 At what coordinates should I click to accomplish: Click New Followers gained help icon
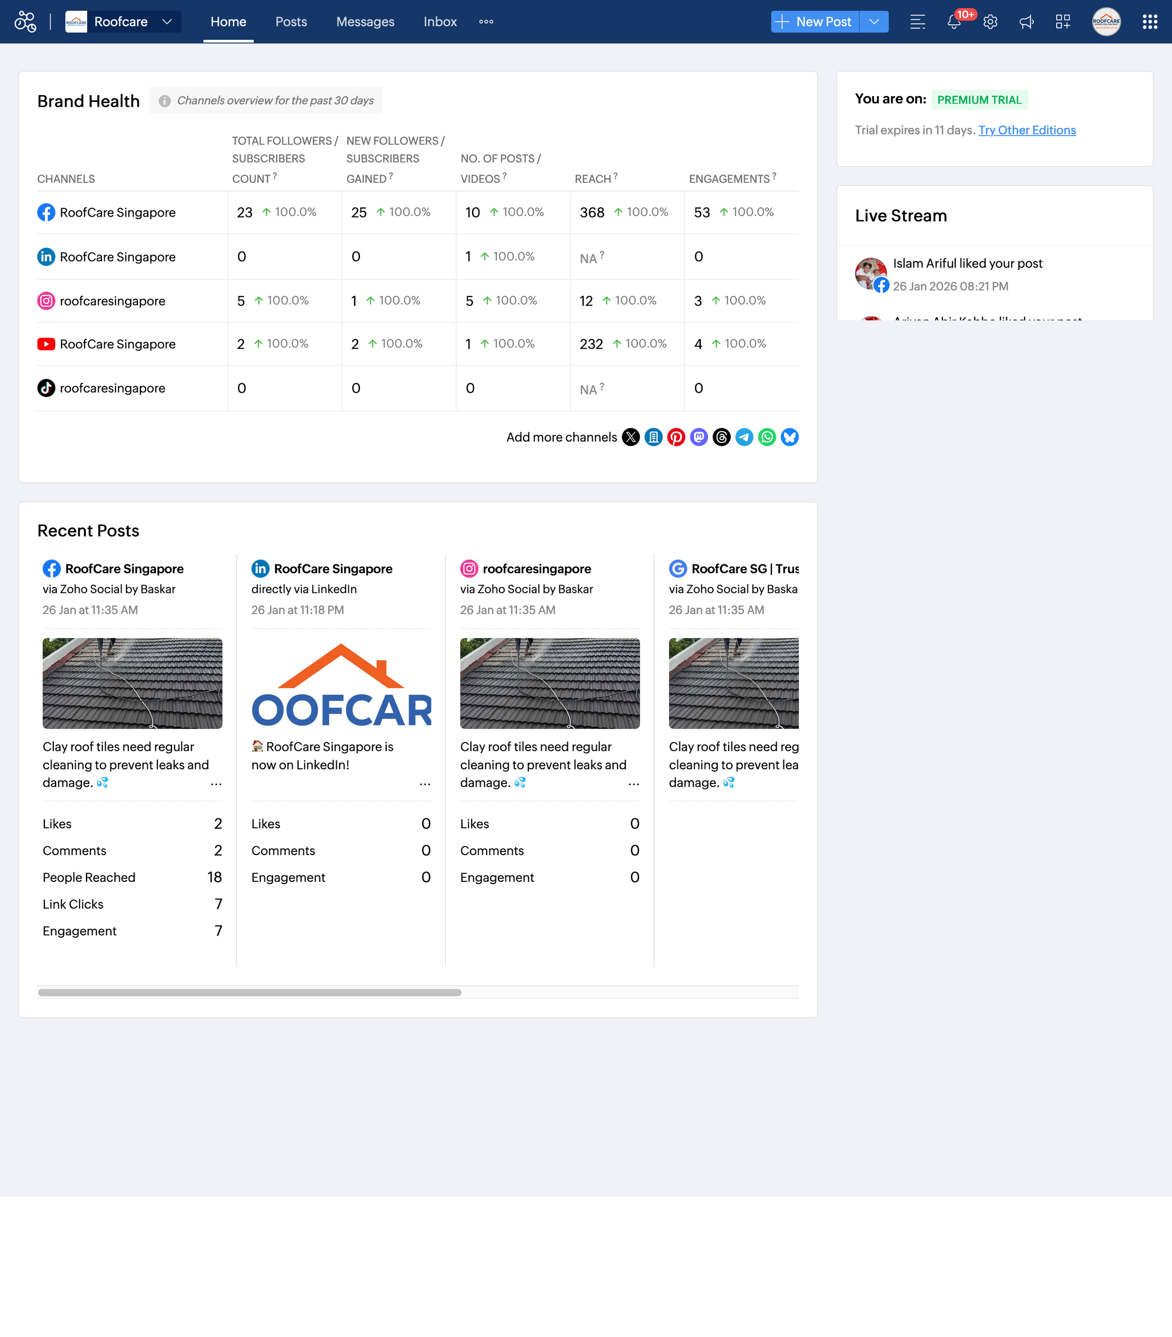[391, 176]
